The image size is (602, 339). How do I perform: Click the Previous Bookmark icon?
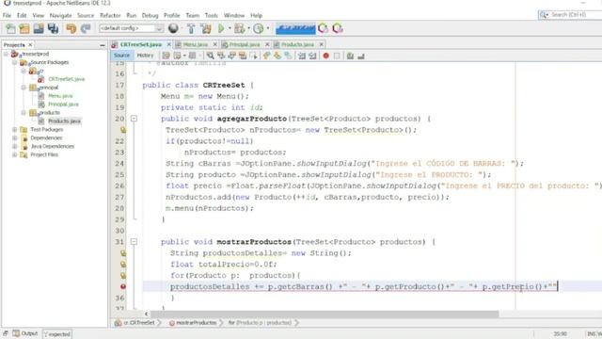pos(266,56)
